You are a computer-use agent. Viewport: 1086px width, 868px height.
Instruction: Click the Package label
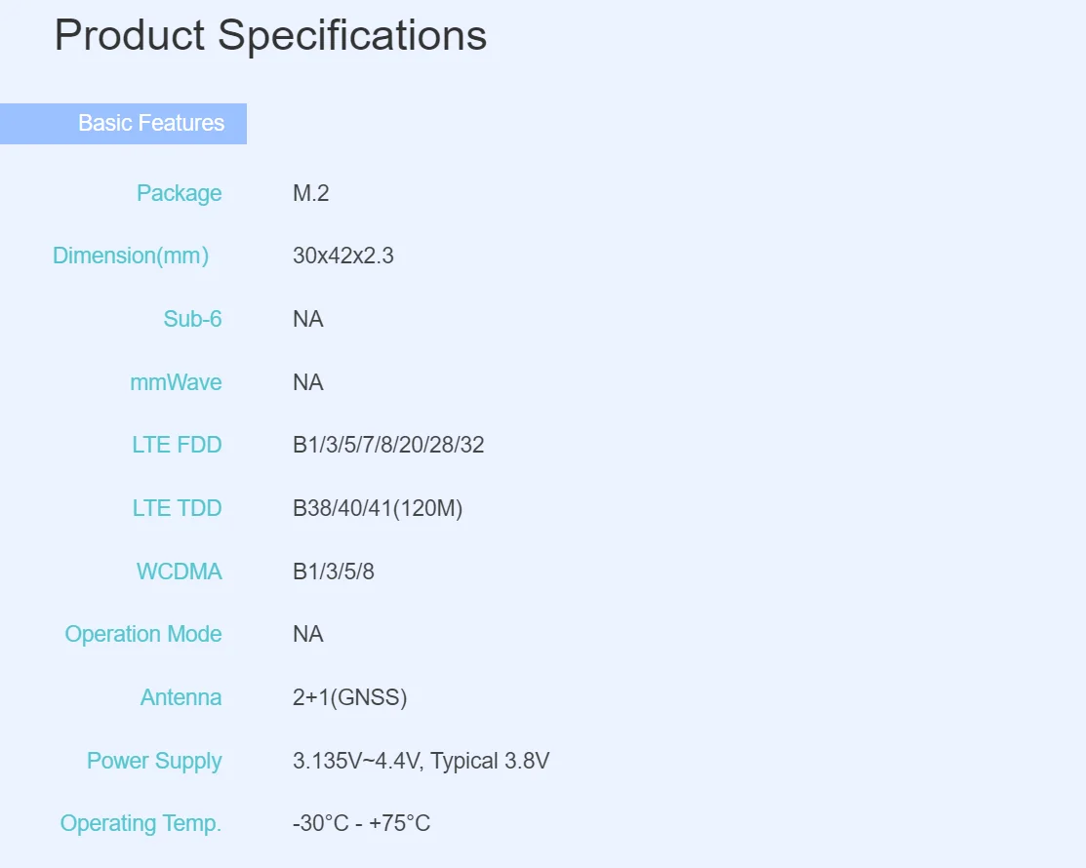coord(179,193)
